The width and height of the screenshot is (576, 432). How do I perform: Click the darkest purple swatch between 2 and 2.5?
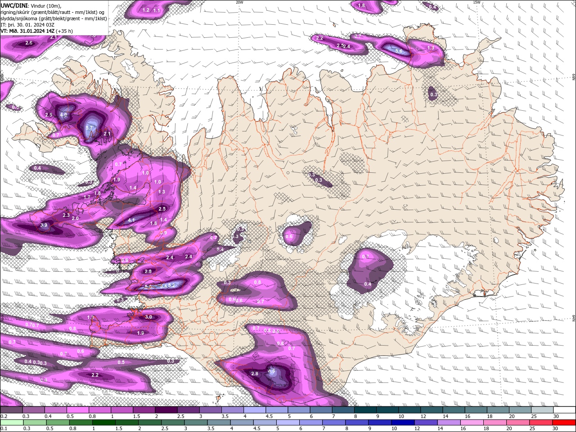(x=166, y=410)
